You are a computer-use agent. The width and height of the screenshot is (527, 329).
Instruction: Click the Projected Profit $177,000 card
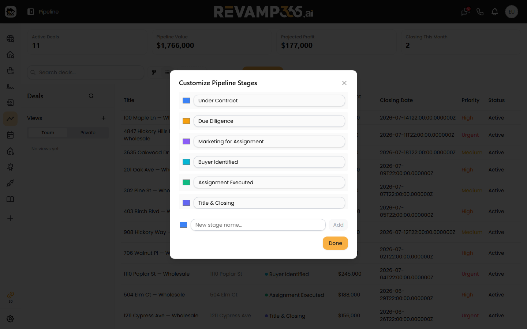336,42
